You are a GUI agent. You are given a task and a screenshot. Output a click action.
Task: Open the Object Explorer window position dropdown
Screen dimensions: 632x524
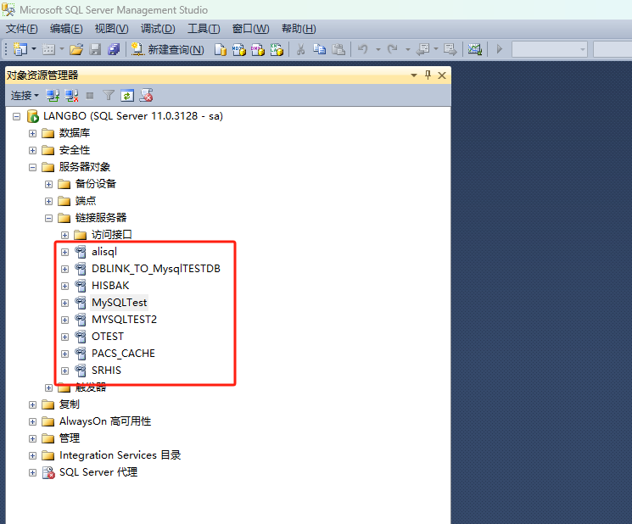[413, 75]
